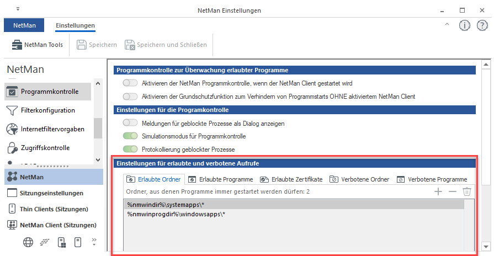Click Einstellungen für die Programkontrolle header

point(295,110)
